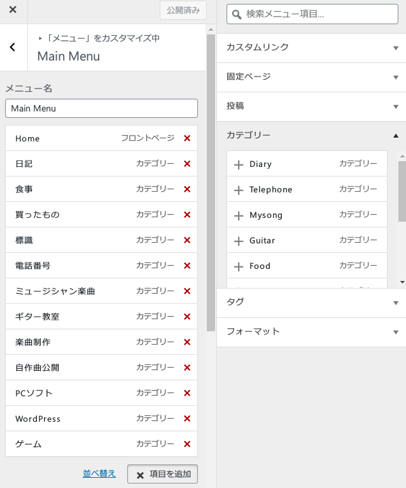Click the 並べ替え reorder link
The width and height of the screenshot is (406, 488).
[99, 473]
